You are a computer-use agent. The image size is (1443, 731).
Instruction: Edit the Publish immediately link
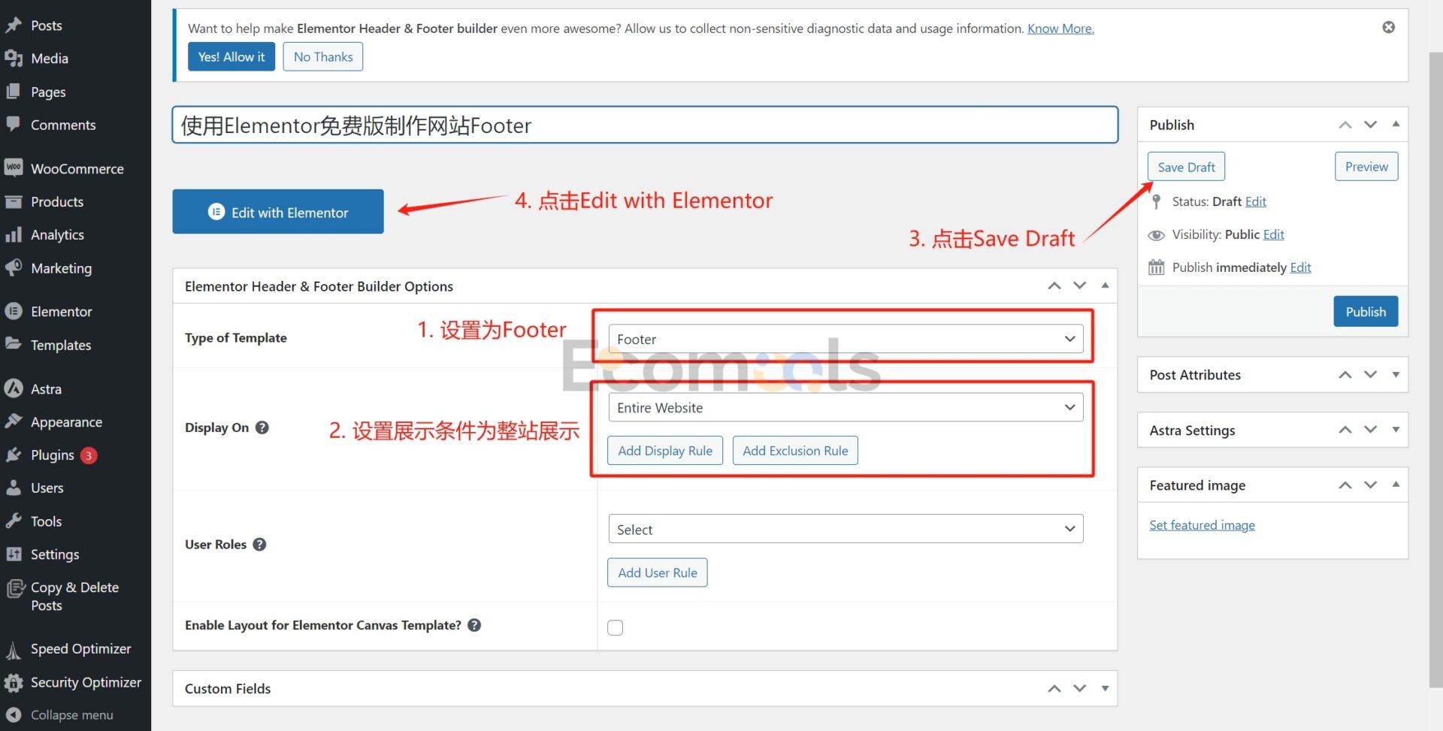[x=1301, y=267]
